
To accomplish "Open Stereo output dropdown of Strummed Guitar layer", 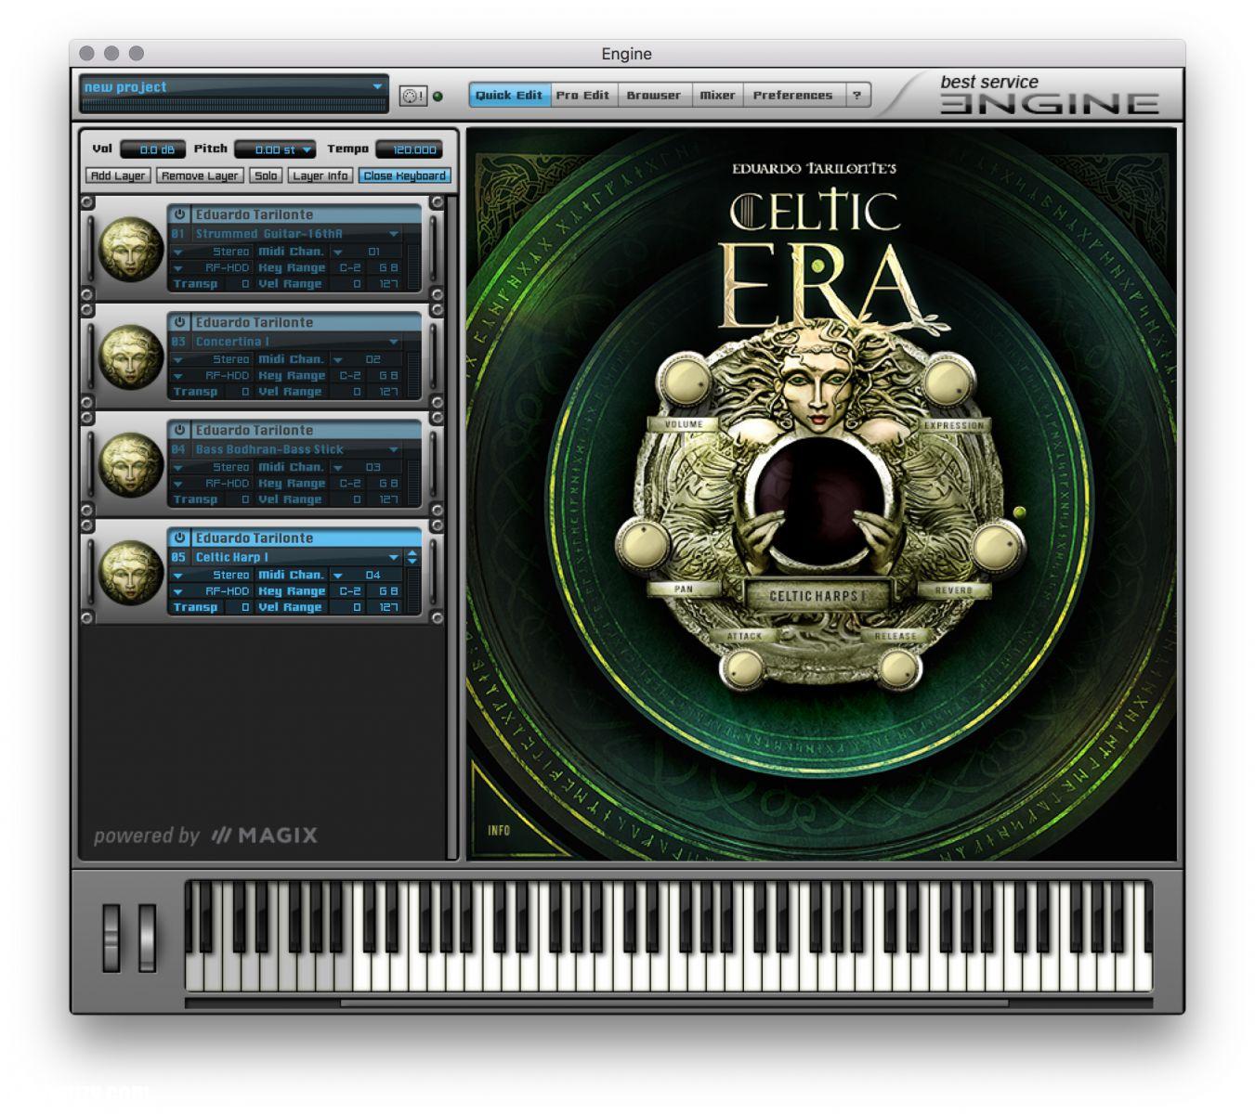I will (x=177, y=252).
